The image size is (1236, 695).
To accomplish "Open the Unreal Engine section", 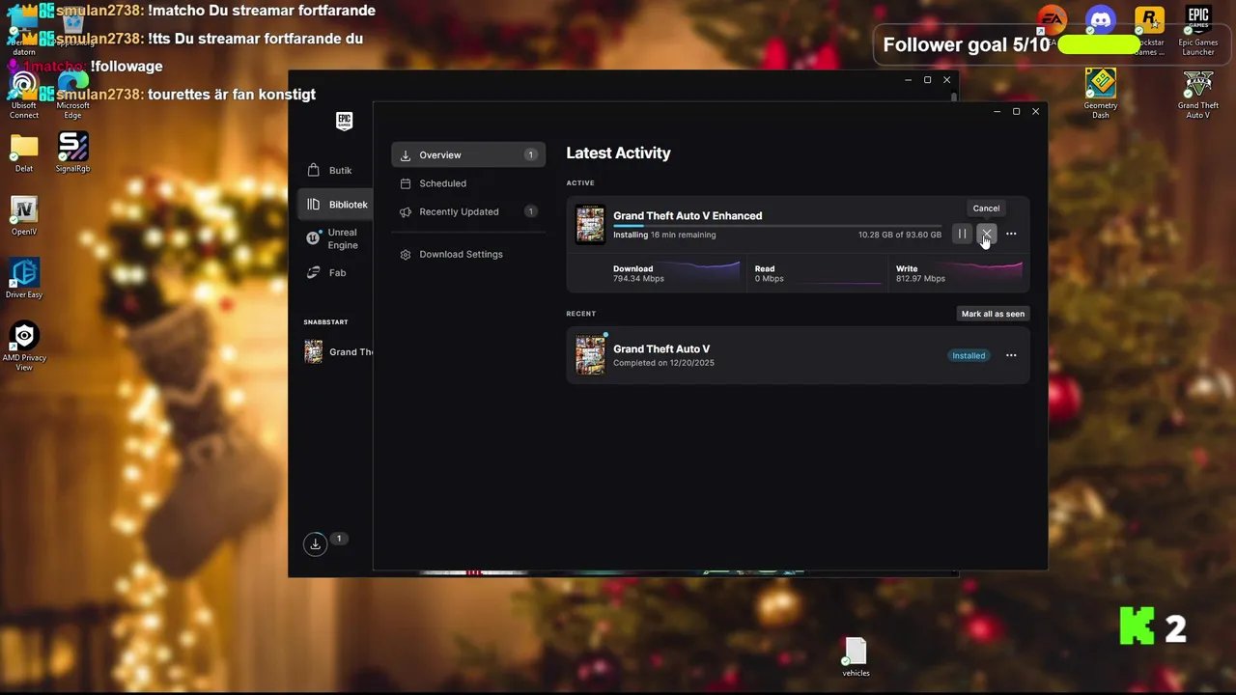I will (x=335, y=238).
